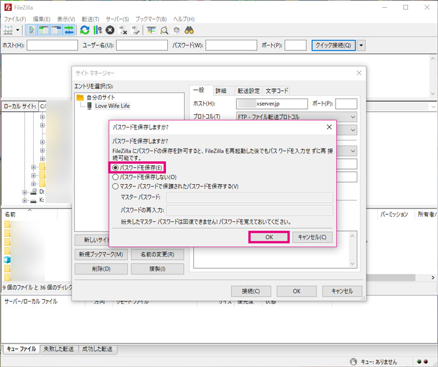This screenshot has height=367, width=438.
Task: Expand the D: drive tree node
Action: 25,192
